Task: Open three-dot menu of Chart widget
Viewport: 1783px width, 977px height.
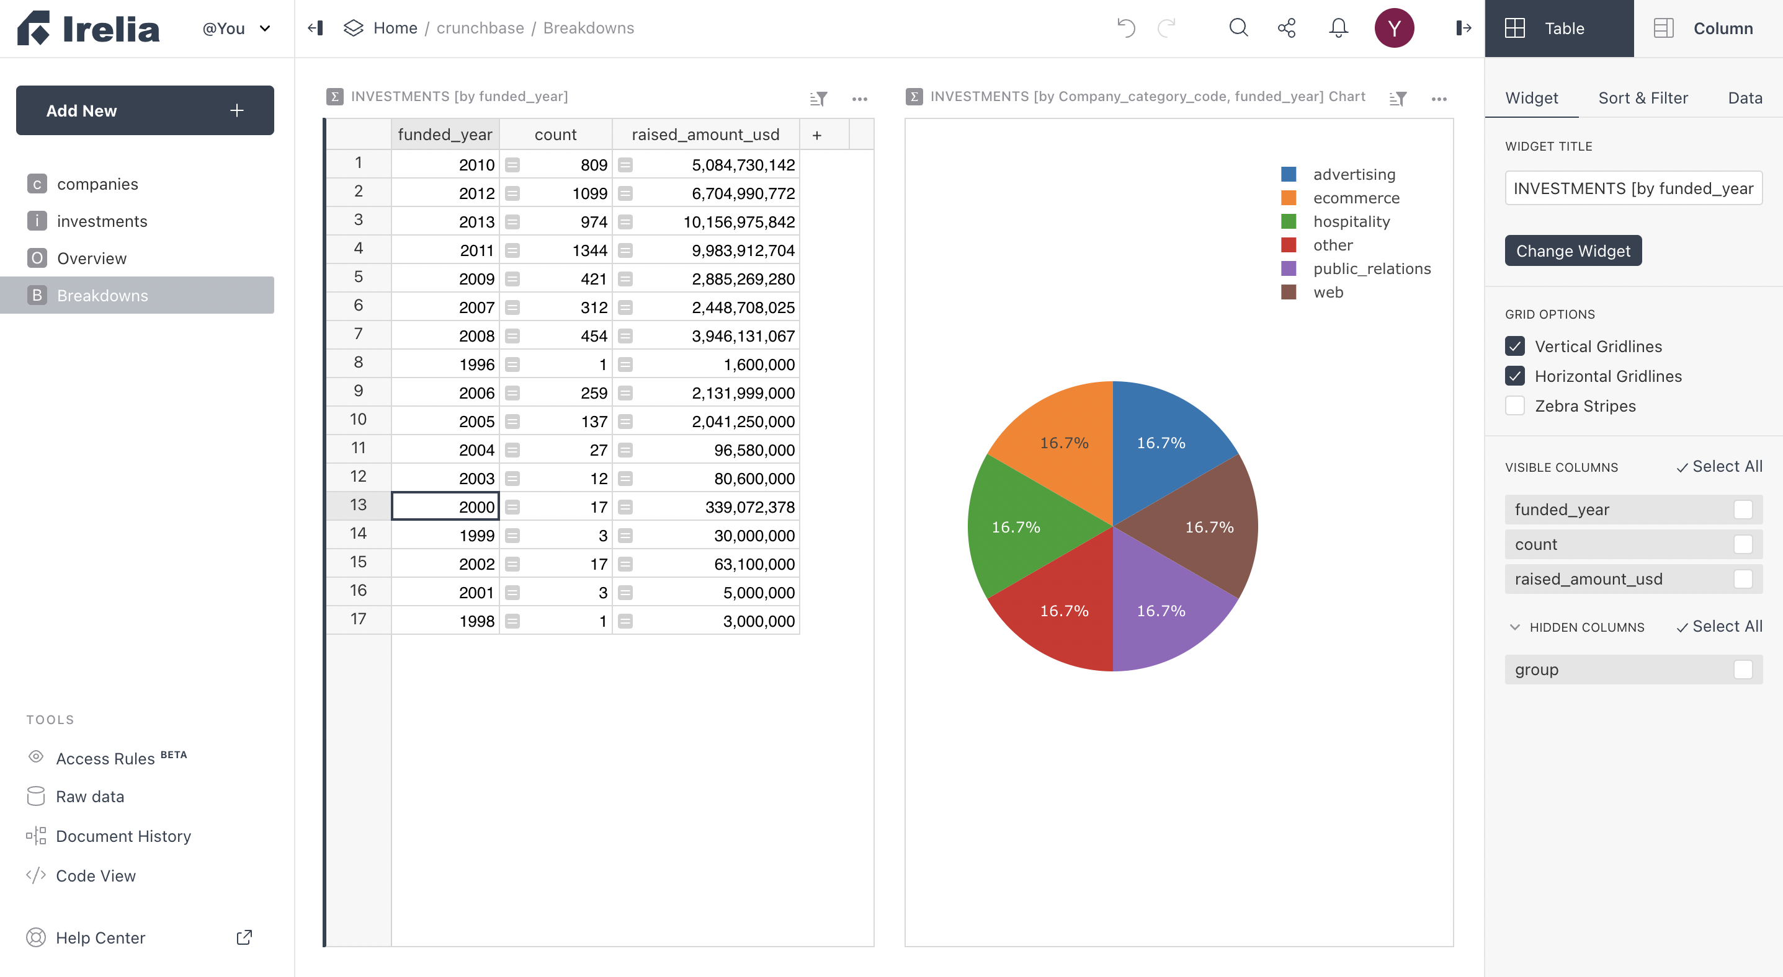Action: 1439,99
